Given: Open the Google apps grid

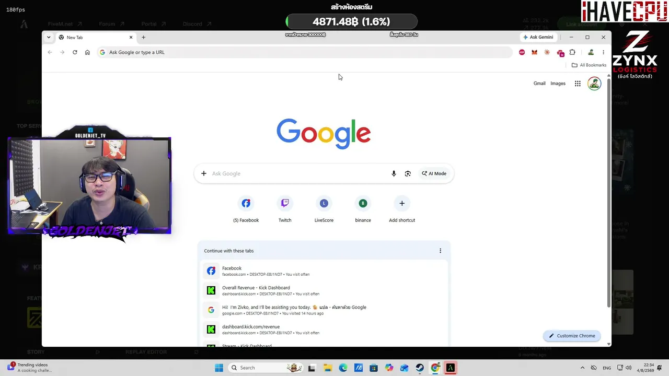Looking at the screenshot, I should (578, 84).
